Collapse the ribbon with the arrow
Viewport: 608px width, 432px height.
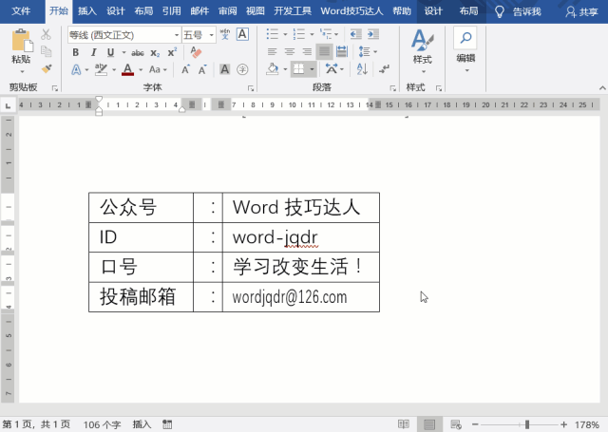click(x=602, y=88)
